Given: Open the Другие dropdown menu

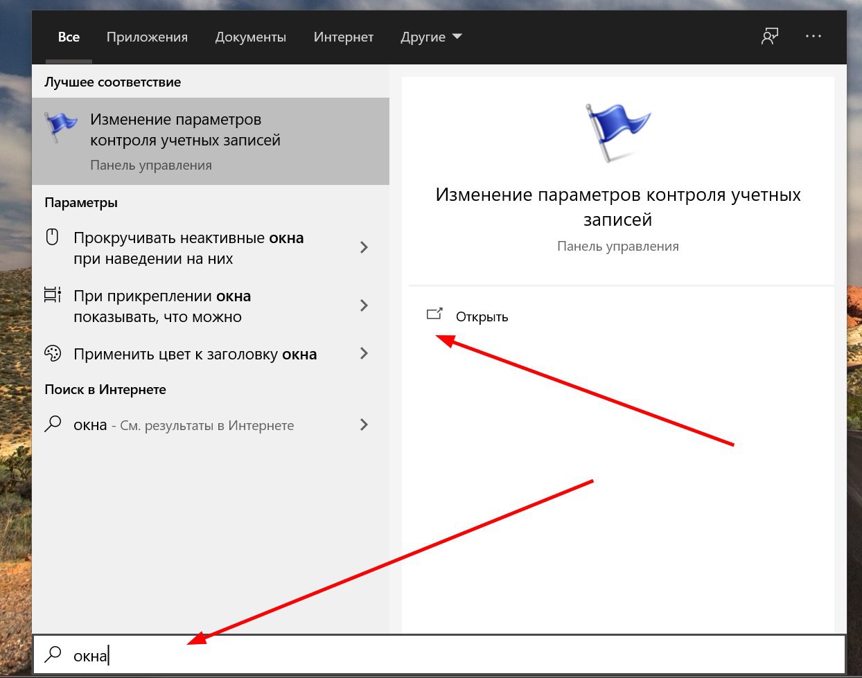Looking at the screenshot, I should (431, 37).
